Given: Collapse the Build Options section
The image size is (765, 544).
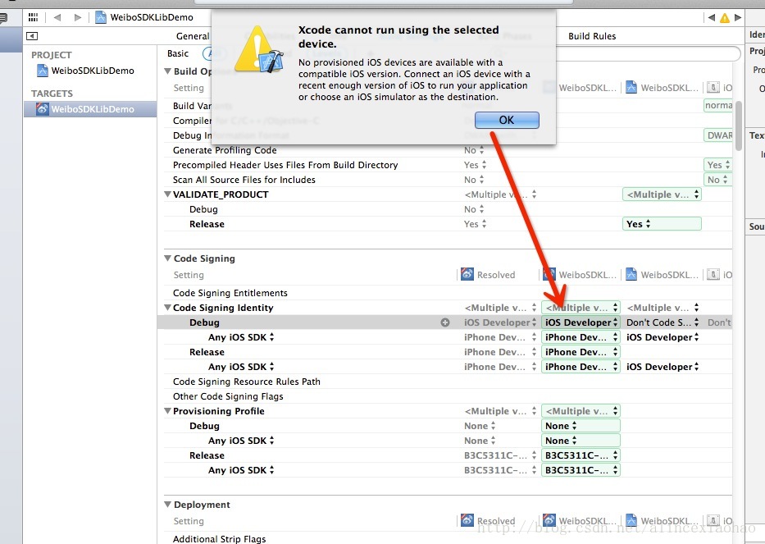Looking at the screenshot, I should point(168,71).
